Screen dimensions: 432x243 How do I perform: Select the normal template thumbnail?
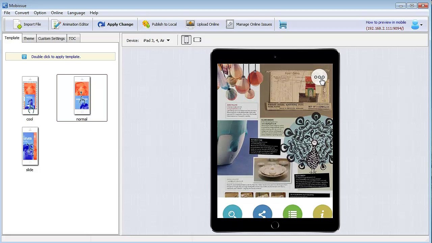coord(82,96)
